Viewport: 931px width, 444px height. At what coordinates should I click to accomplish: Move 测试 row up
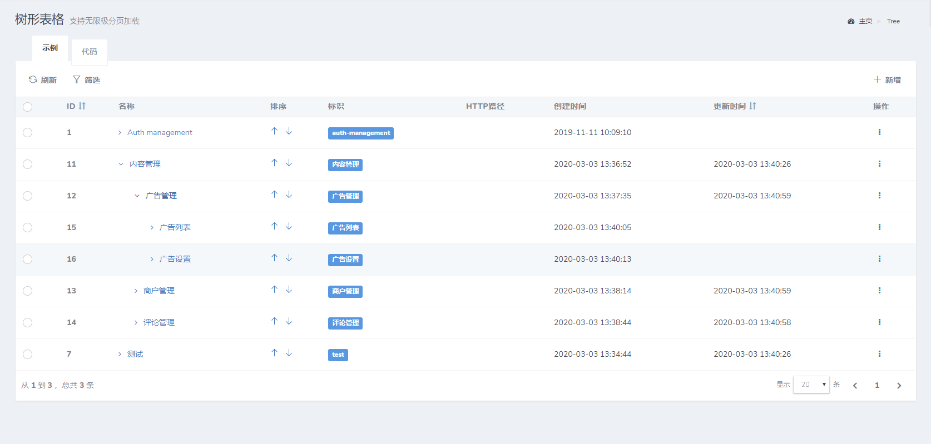point(274,353)
